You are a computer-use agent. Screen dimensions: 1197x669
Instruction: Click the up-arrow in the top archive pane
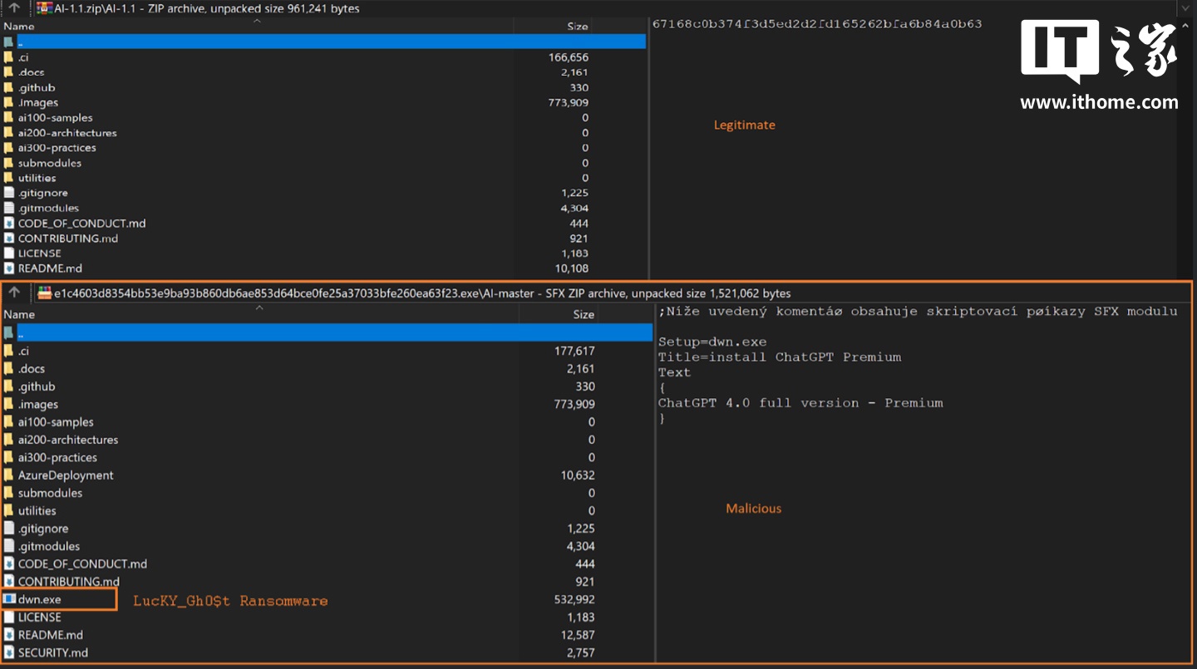coord(14,8)
